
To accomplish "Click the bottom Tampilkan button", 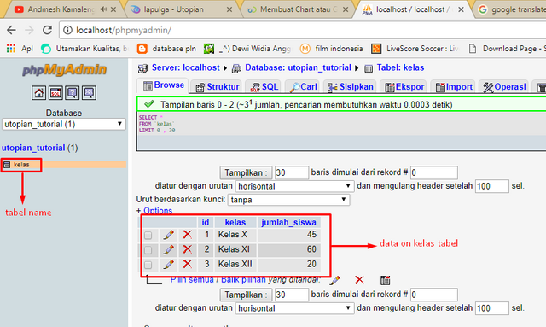I will (x=247, y=295).
